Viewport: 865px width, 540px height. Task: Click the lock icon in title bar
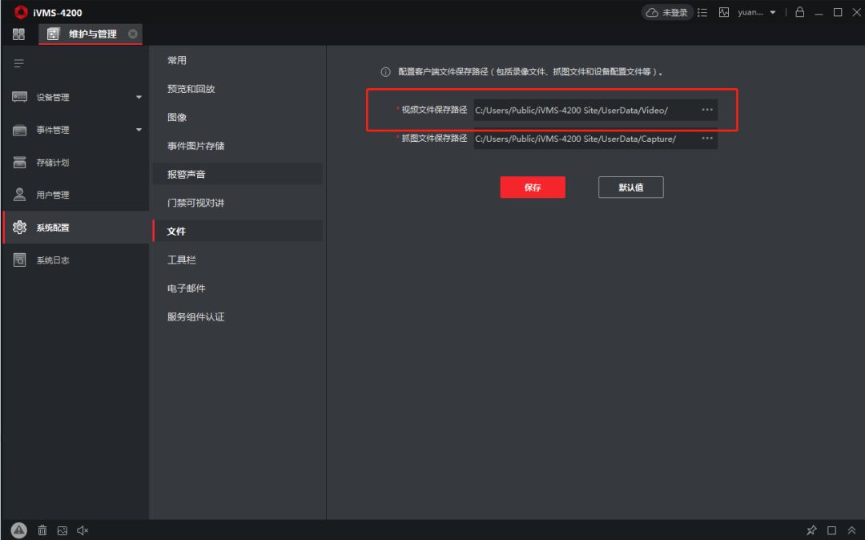coord(799,13)
